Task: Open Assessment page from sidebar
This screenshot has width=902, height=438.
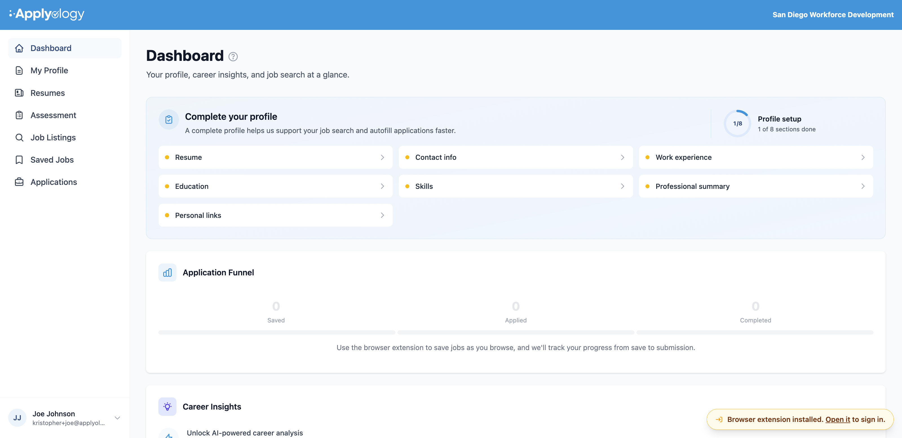Action: click(x=65, y=115)
